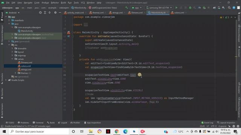Viewport: 241px width, 135px height.
Task: Open the app run configuration dropdown
Action: coord(137,7)
